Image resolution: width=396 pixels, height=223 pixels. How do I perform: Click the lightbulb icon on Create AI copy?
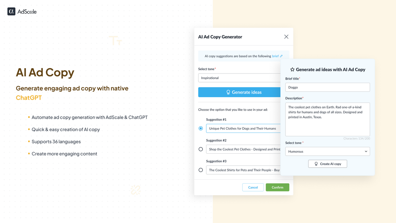pos(316,164)
